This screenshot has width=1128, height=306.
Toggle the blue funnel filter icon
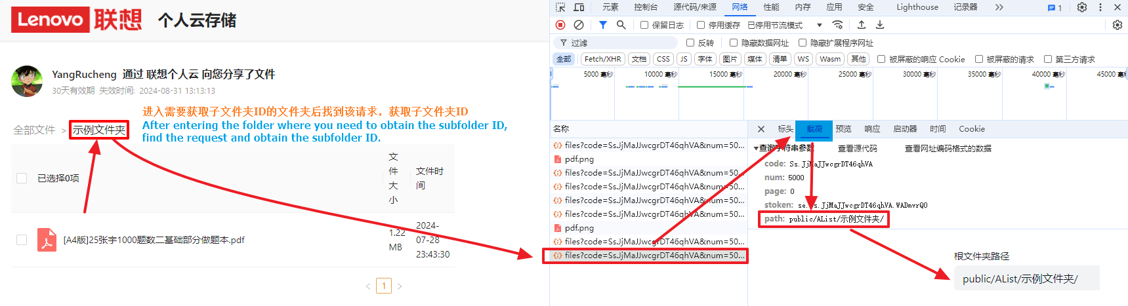click(602, 25)
